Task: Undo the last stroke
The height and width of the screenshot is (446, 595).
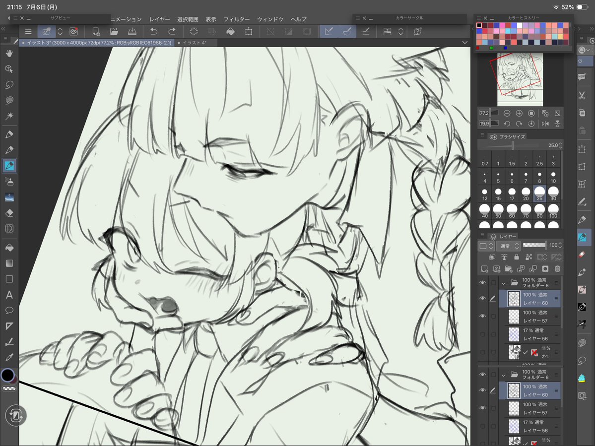Action: [x=154, y=31]
